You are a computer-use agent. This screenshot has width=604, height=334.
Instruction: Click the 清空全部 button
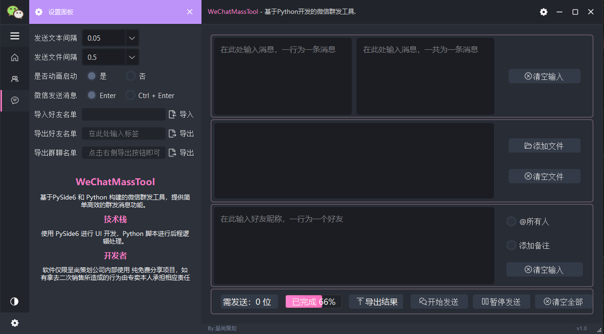564,301
